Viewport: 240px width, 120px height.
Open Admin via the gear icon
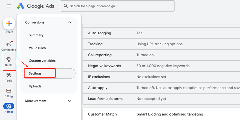[x=9, y=106]
